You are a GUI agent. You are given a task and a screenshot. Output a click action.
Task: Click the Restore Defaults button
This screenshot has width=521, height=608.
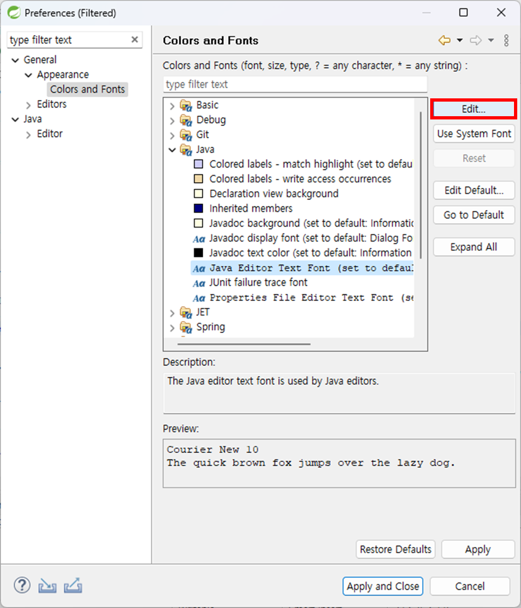[x=396, y=550]
